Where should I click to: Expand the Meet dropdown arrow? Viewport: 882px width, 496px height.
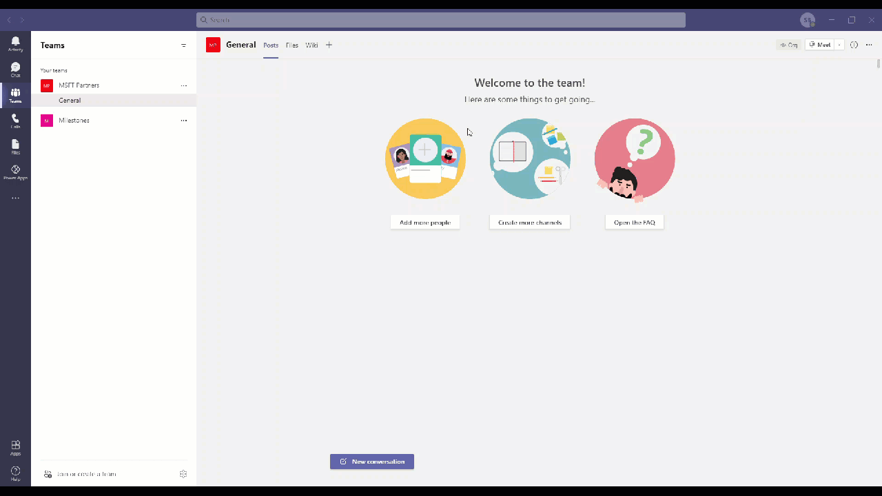pos(839,45)
